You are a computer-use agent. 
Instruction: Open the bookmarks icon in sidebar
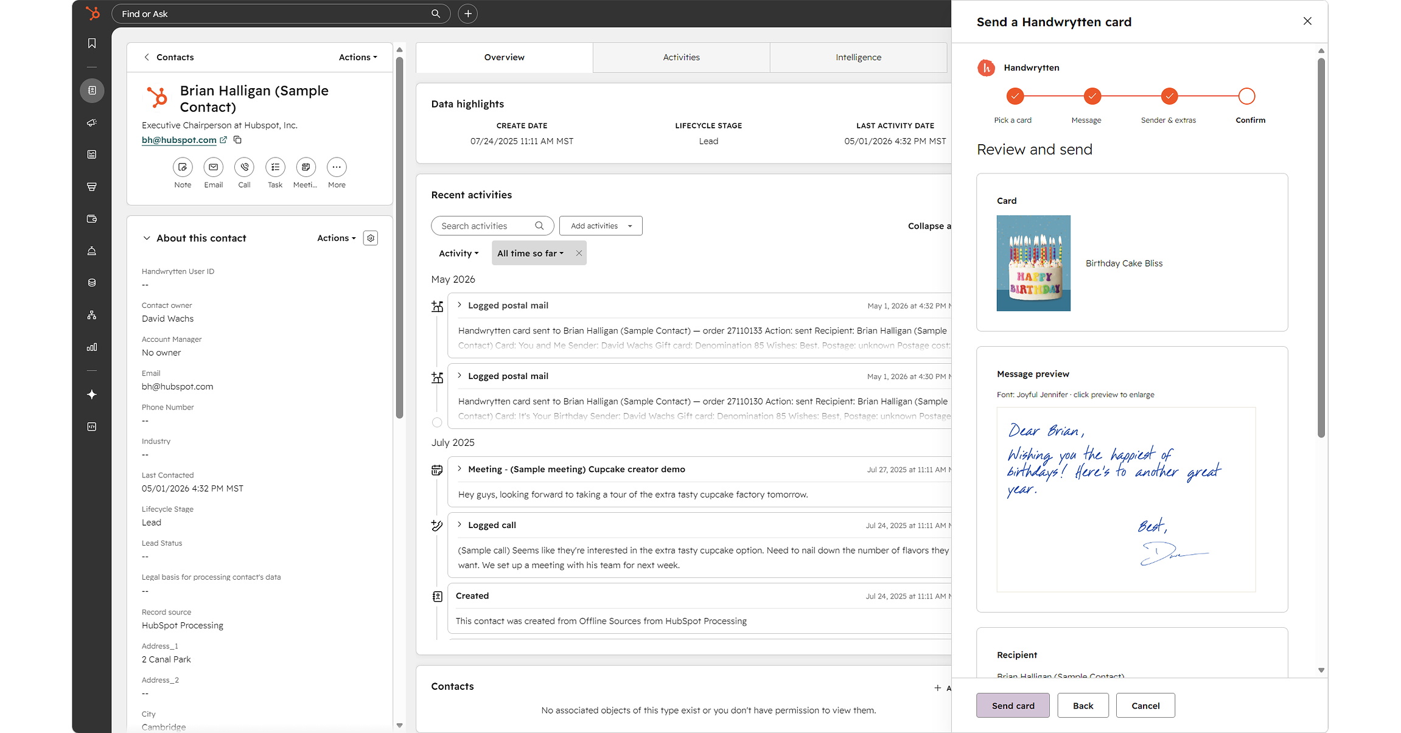(x=92, y=43)
